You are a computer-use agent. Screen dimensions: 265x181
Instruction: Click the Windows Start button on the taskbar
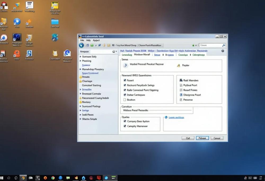pos(2,178)
